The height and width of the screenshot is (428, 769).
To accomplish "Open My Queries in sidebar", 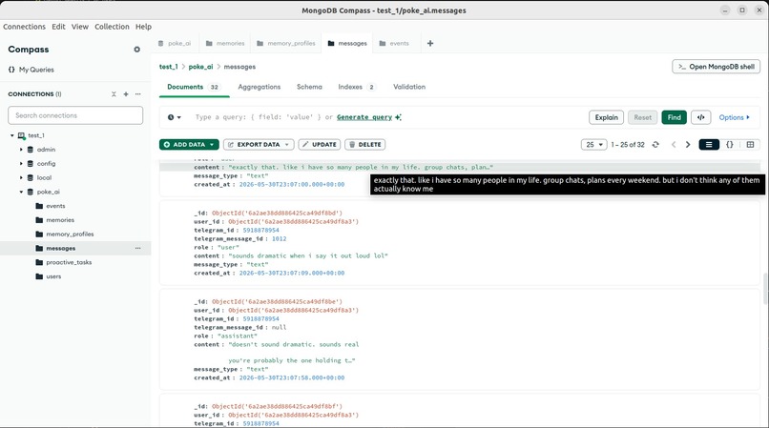I will point(31,70).
